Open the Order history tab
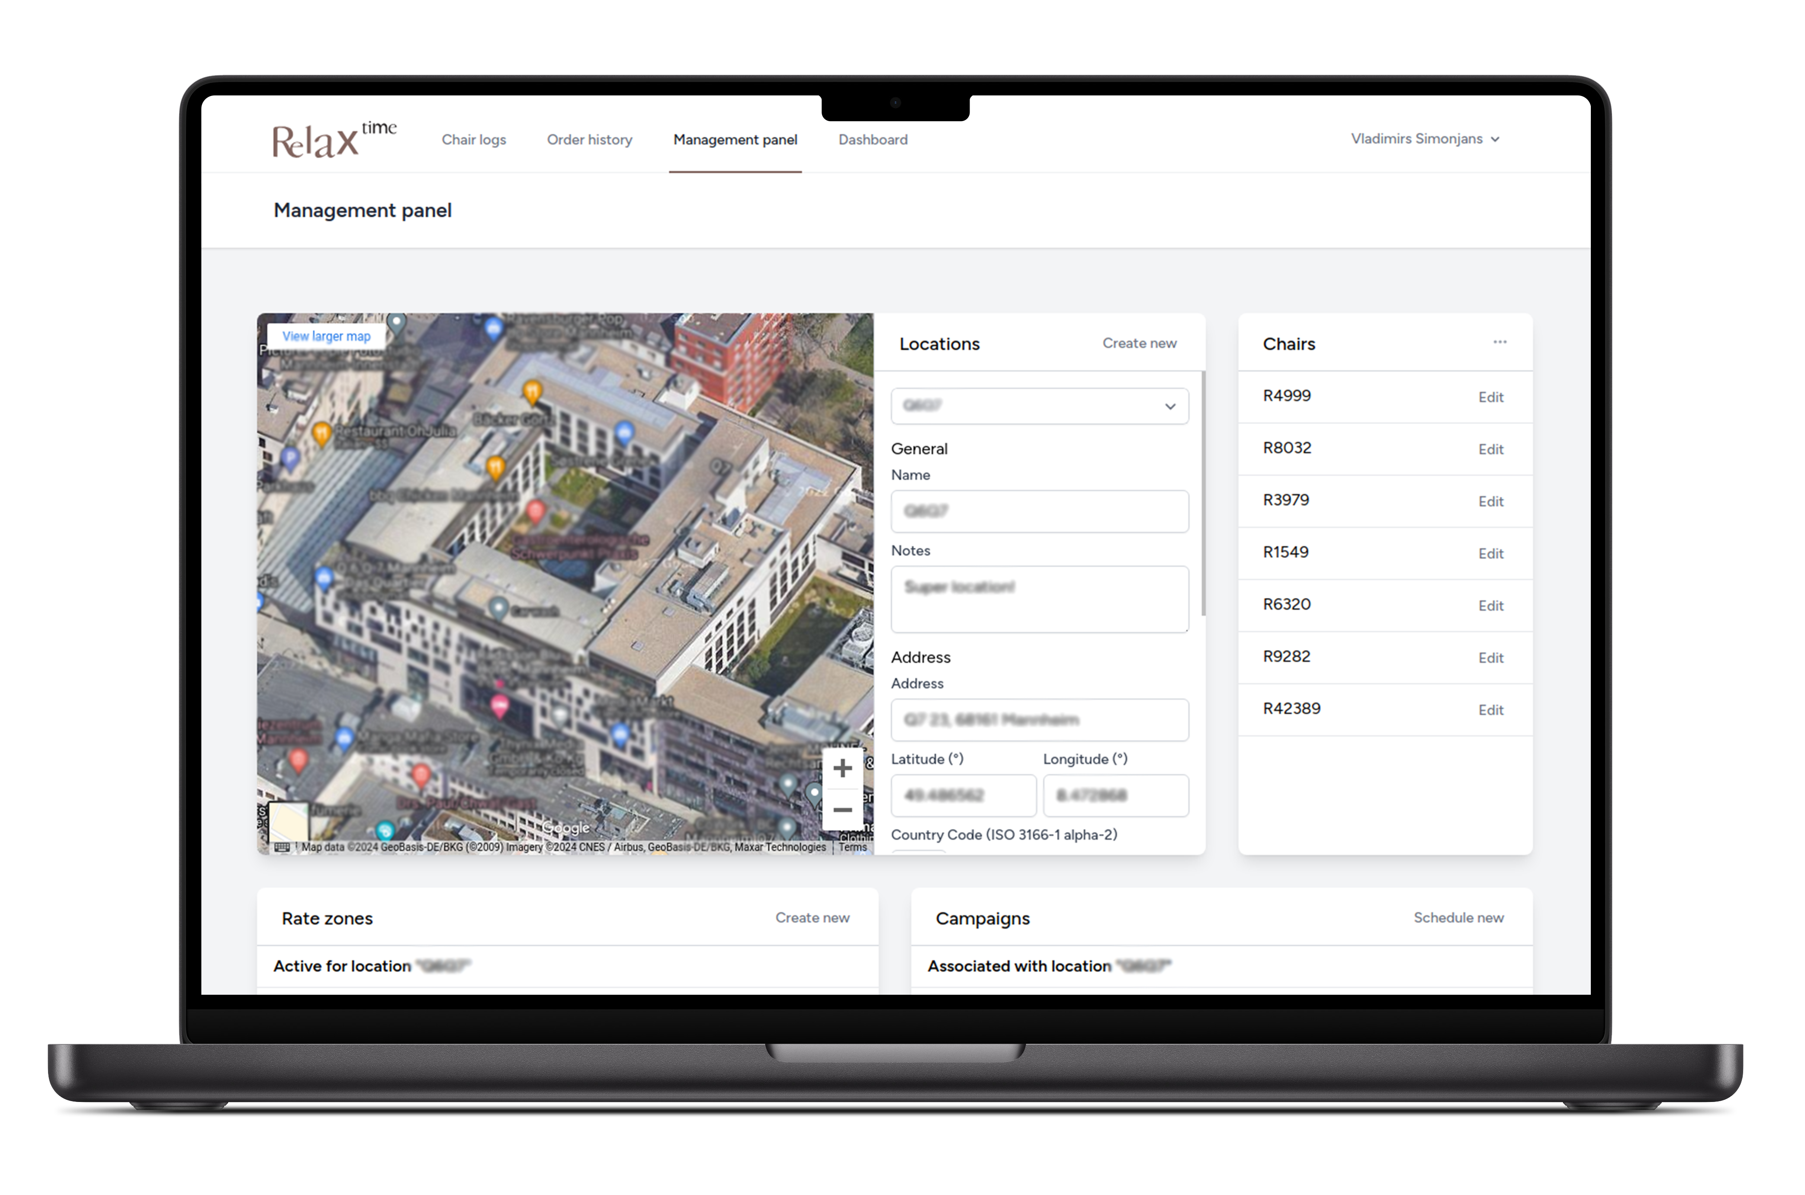The height and width of the screenshot is (1195, 1805). click(589, 139)
